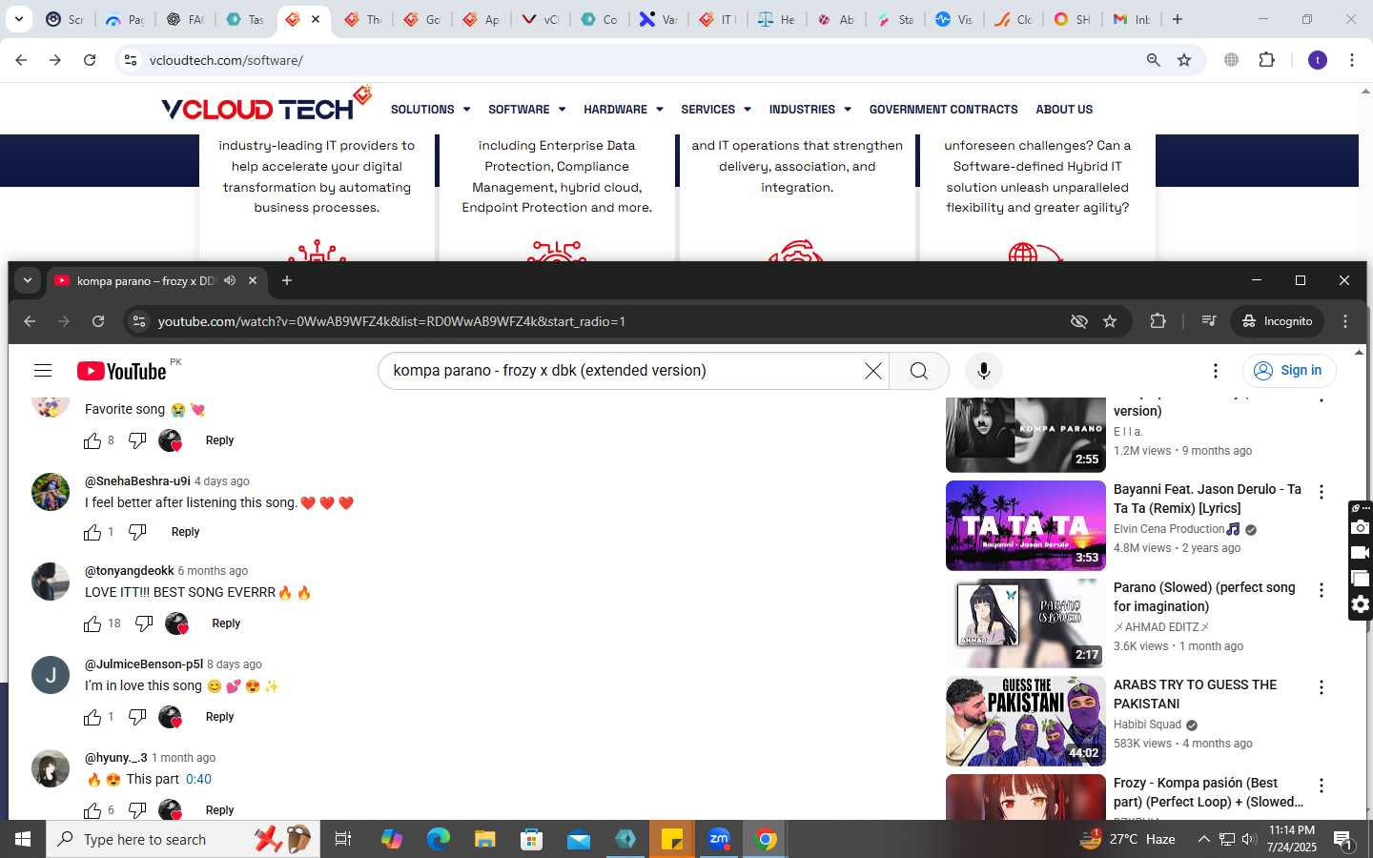The width and height of the screenshot is (1373, 858).
Task: Open extensions in the incognito window
Action: point(1158,321)
